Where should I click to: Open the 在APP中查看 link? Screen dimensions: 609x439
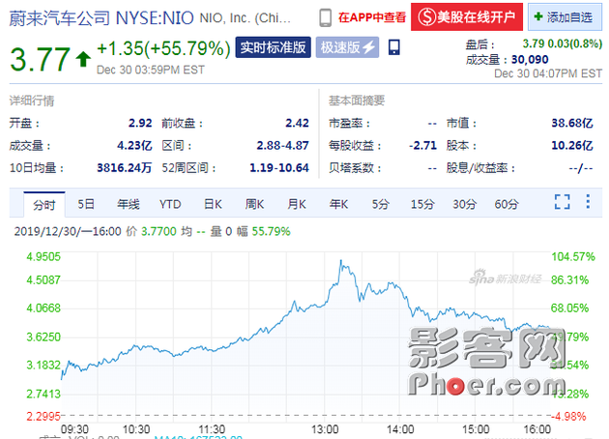click(372, 17)
